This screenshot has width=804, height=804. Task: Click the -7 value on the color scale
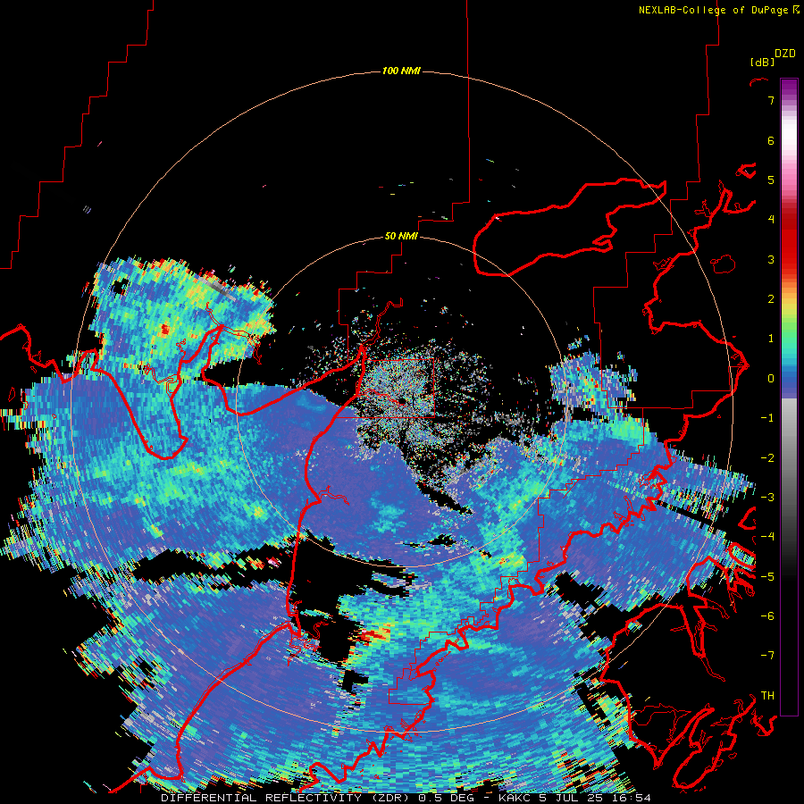(767, 656)
